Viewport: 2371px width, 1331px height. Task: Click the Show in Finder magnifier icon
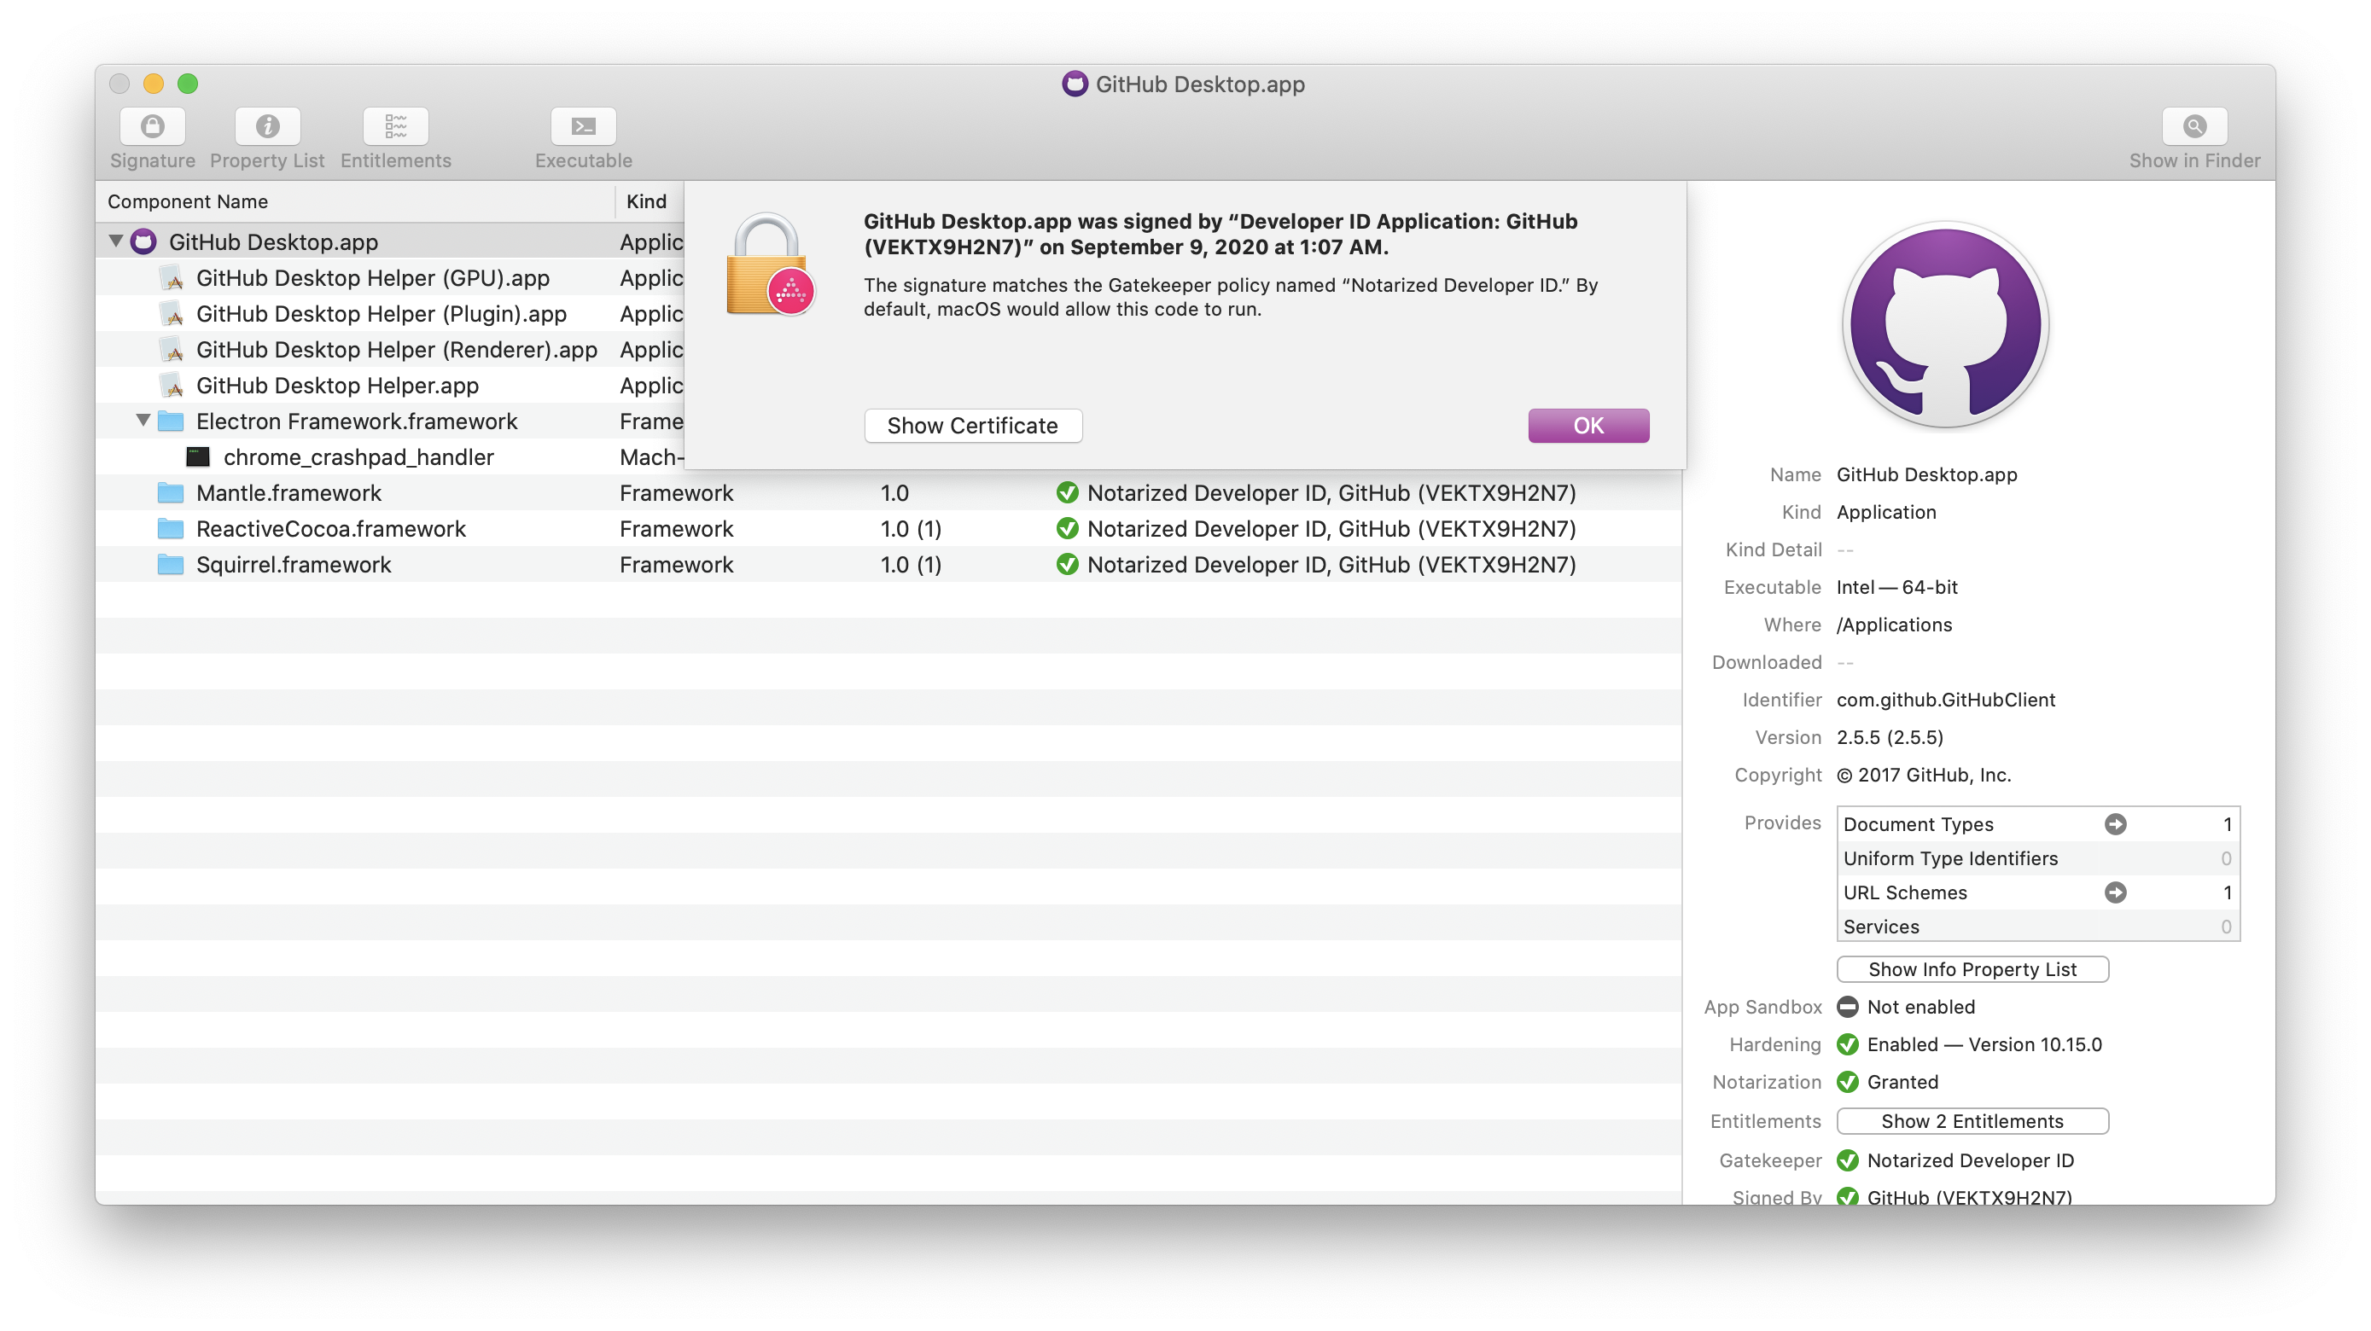point(2193,126)
